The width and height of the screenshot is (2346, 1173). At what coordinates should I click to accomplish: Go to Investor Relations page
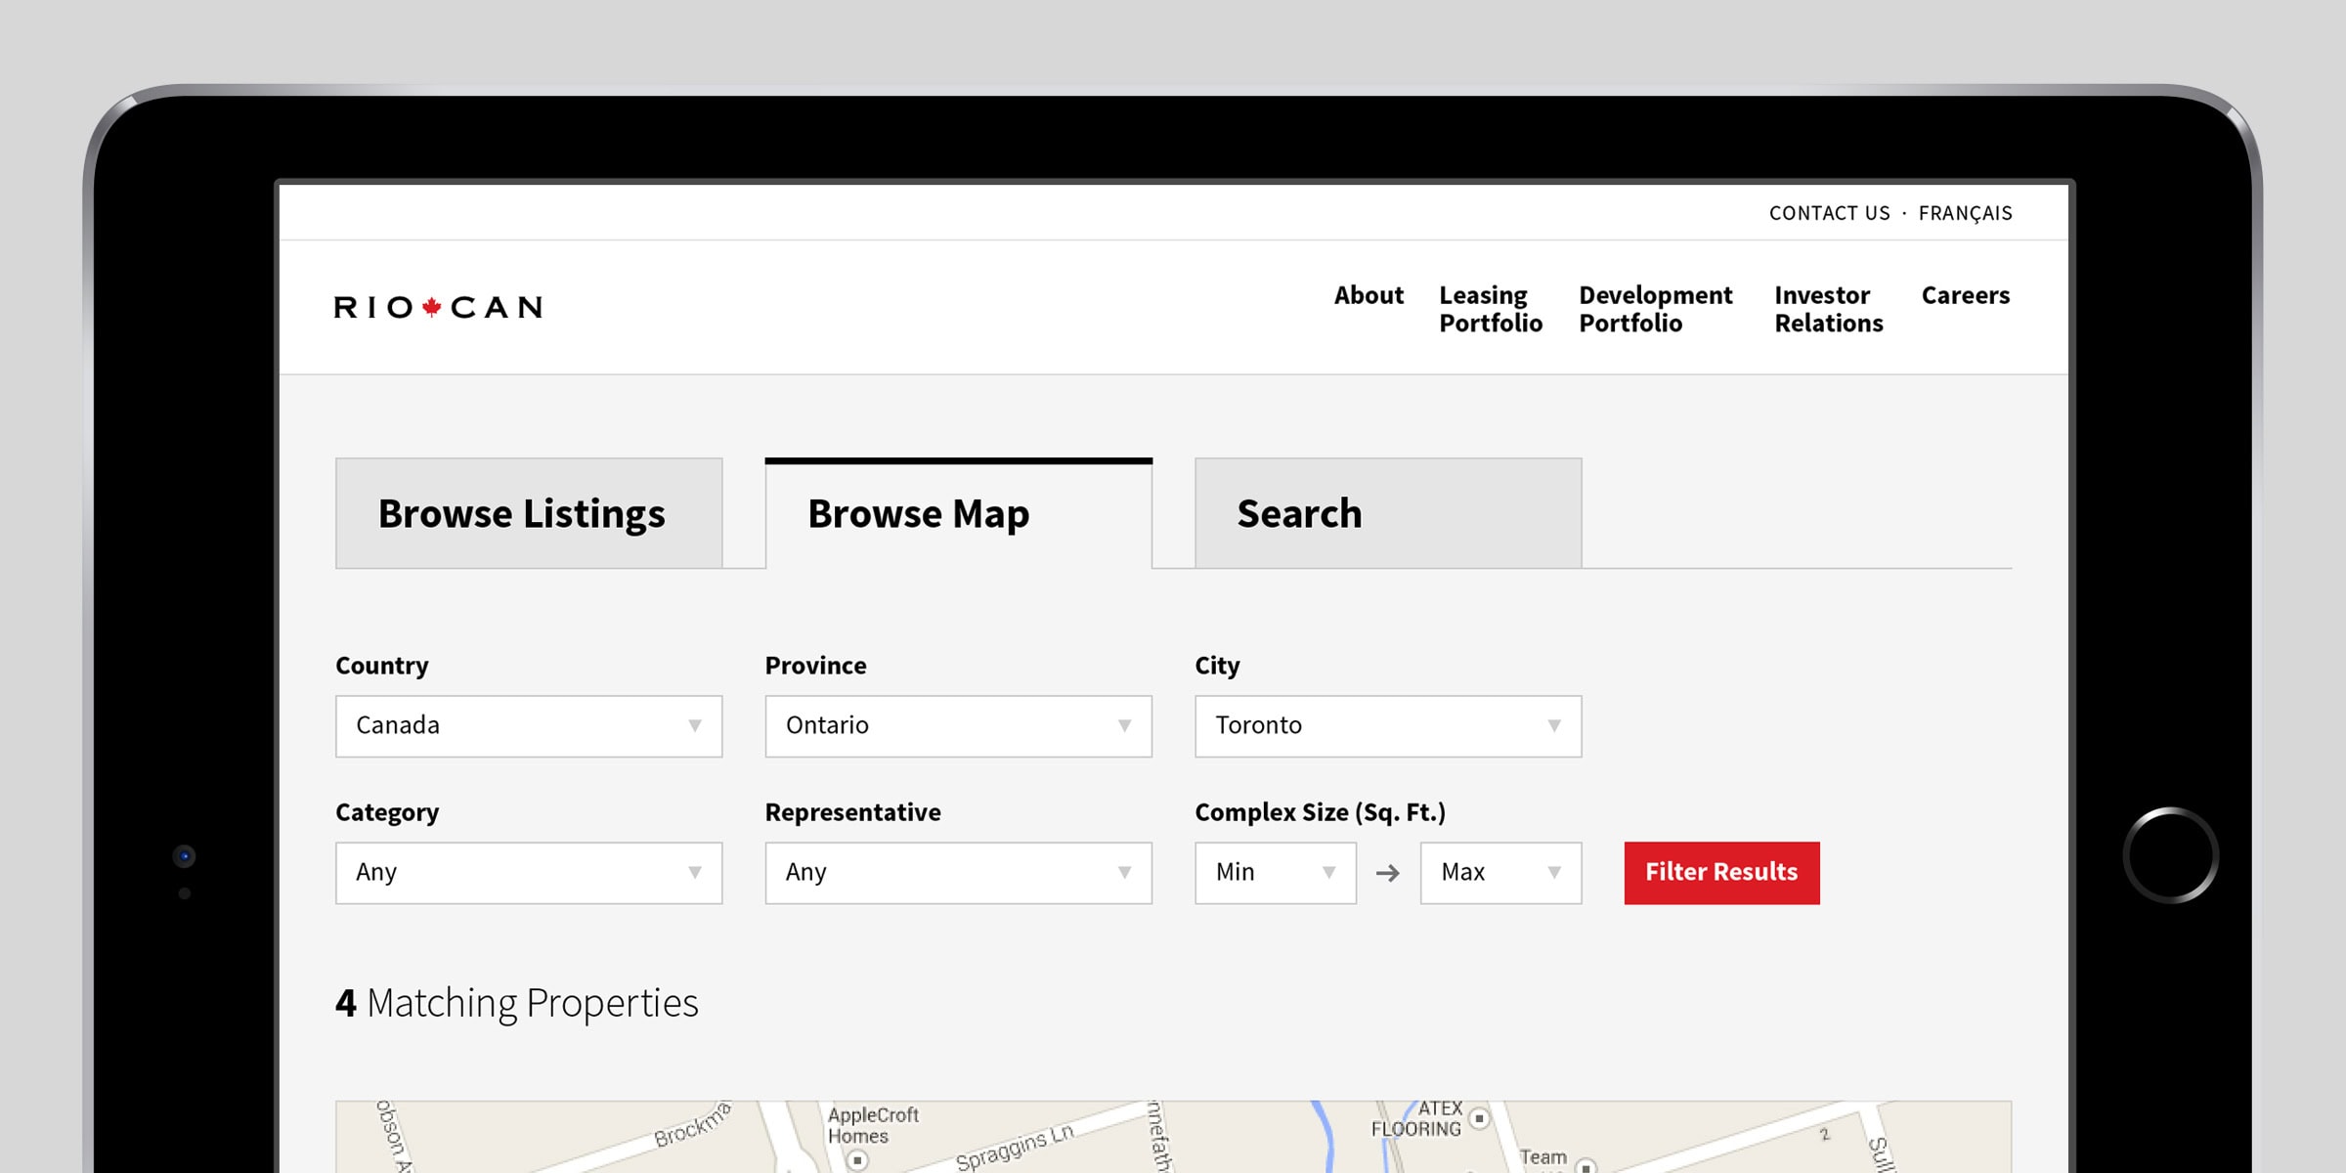point(1828,309)
